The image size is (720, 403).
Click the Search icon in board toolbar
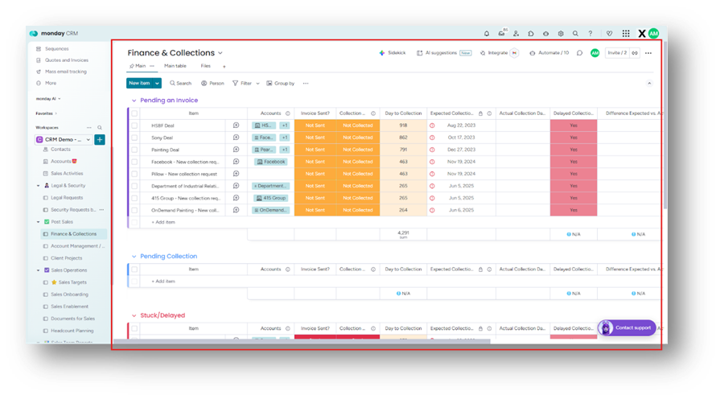[x=180, y=83]
